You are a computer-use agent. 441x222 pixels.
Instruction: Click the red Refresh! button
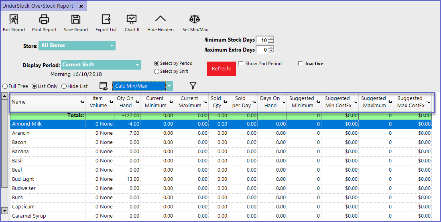222,69
